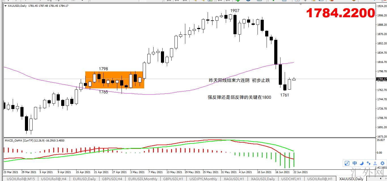Select the annotation '昨天阳线结束六连阴 初步止跌'
387x181 pixels.
pos(239,80)
